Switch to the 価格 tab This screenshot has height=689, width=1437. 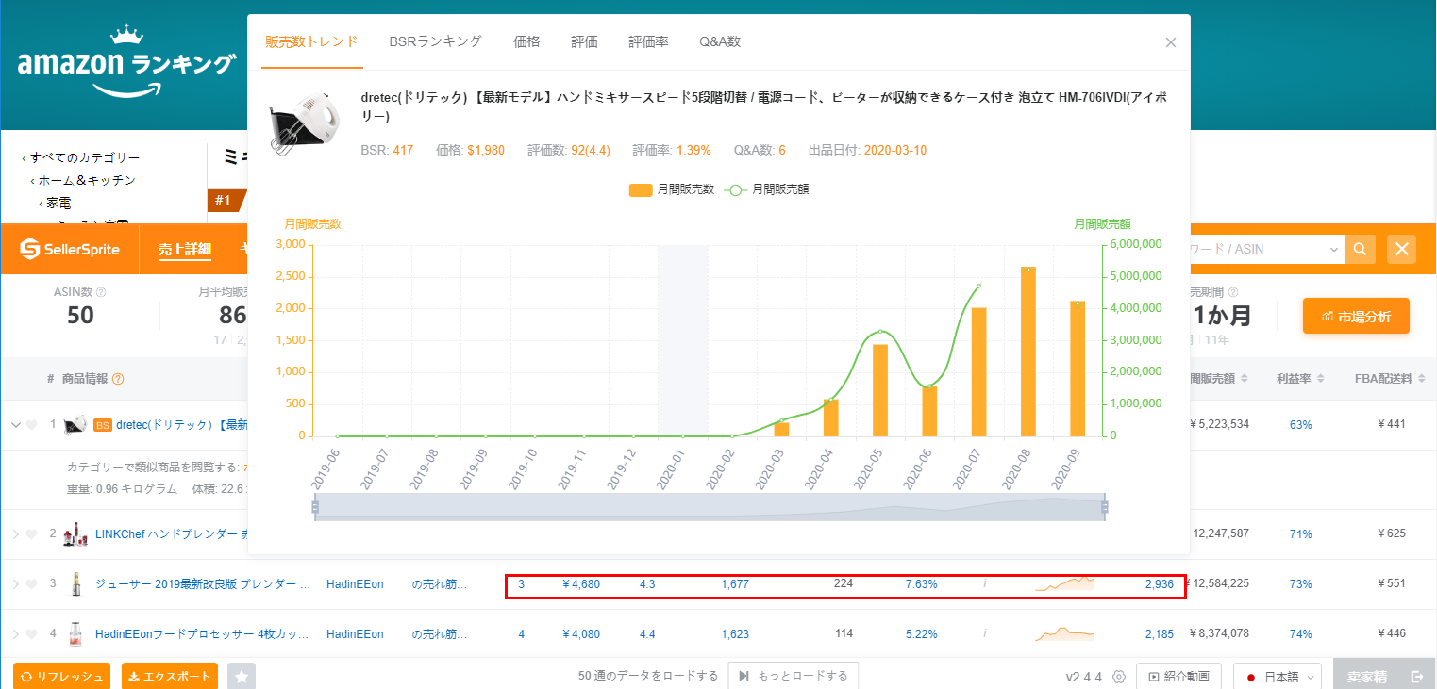[x=527, y=42]
